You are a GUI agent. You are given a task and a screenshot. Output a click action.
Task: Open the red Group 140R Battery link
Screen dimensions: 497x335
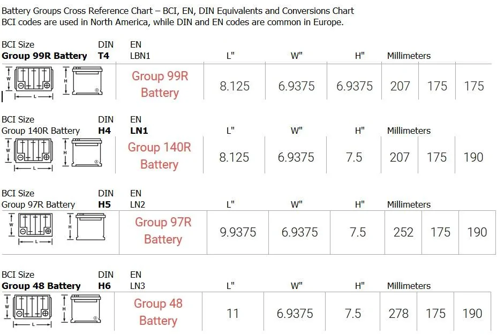pos(160,156)
